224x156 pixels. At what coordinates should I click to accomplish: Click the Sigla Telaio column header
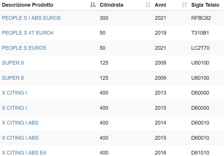coord(205,5)
